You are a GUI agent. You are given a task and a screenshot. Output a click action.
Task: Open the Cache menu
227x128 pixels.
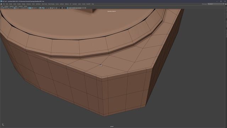[79, 4]
